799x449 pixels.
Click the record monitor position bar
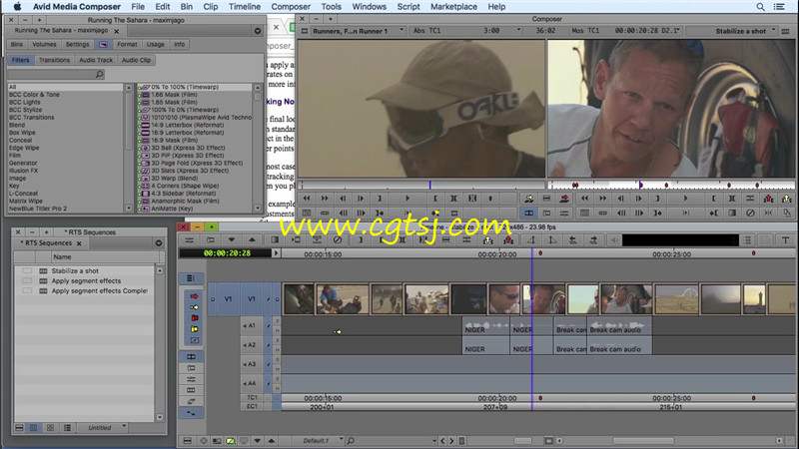click(671, 185)
